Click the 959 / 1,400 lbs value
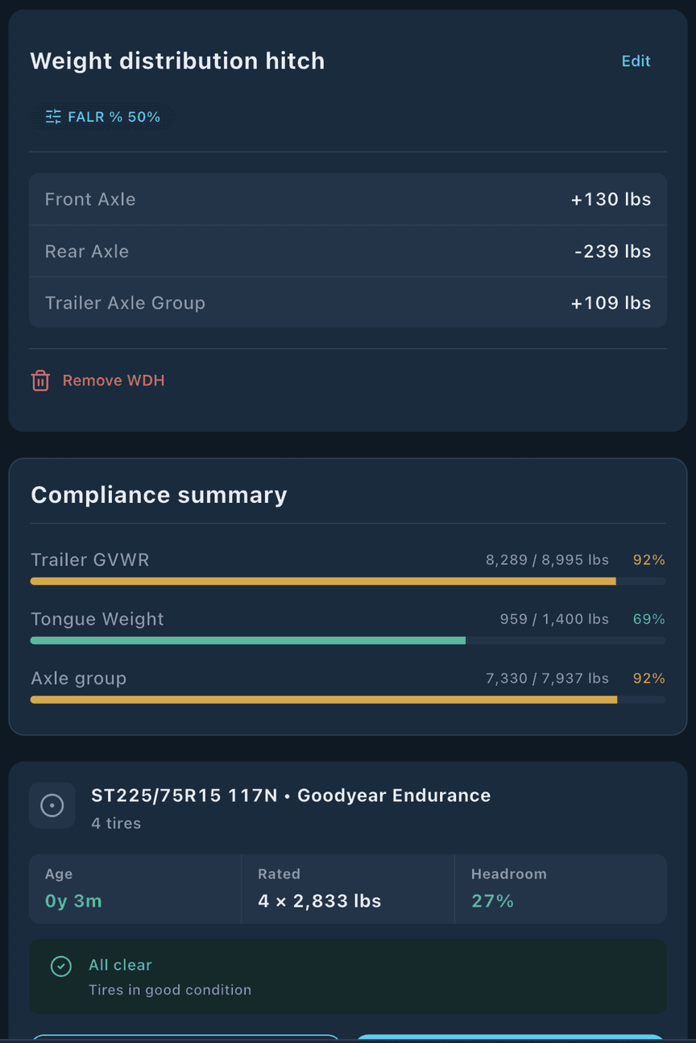This screenshot has height=1043, width=696. click(554, 619)
